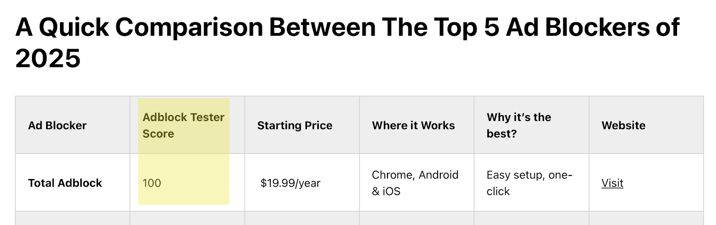Click the word Quick in the title
Screen dimensions: 716x225
74,27
